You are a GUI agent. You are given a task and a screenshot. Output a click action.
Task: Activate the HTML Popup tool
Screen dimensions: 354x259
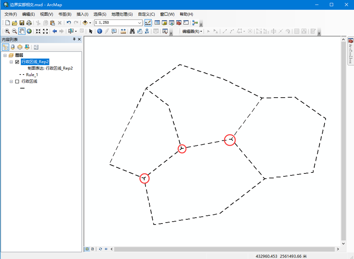coord(114,31)
